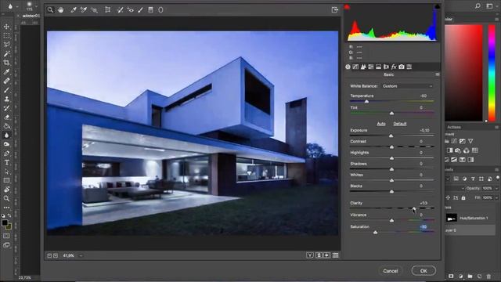Open the Presets panel tab
Image resolution: width=501 pixels, height=282 pixels.
pyautogui.click(x=409, y=67)
